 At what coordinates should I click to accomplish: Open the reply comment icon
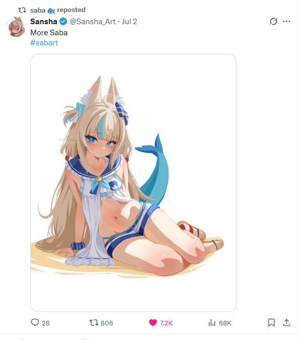(35, 322)
